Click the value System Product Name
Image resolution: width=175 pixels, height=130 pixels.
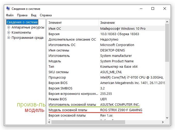click(x=117, y=61)
